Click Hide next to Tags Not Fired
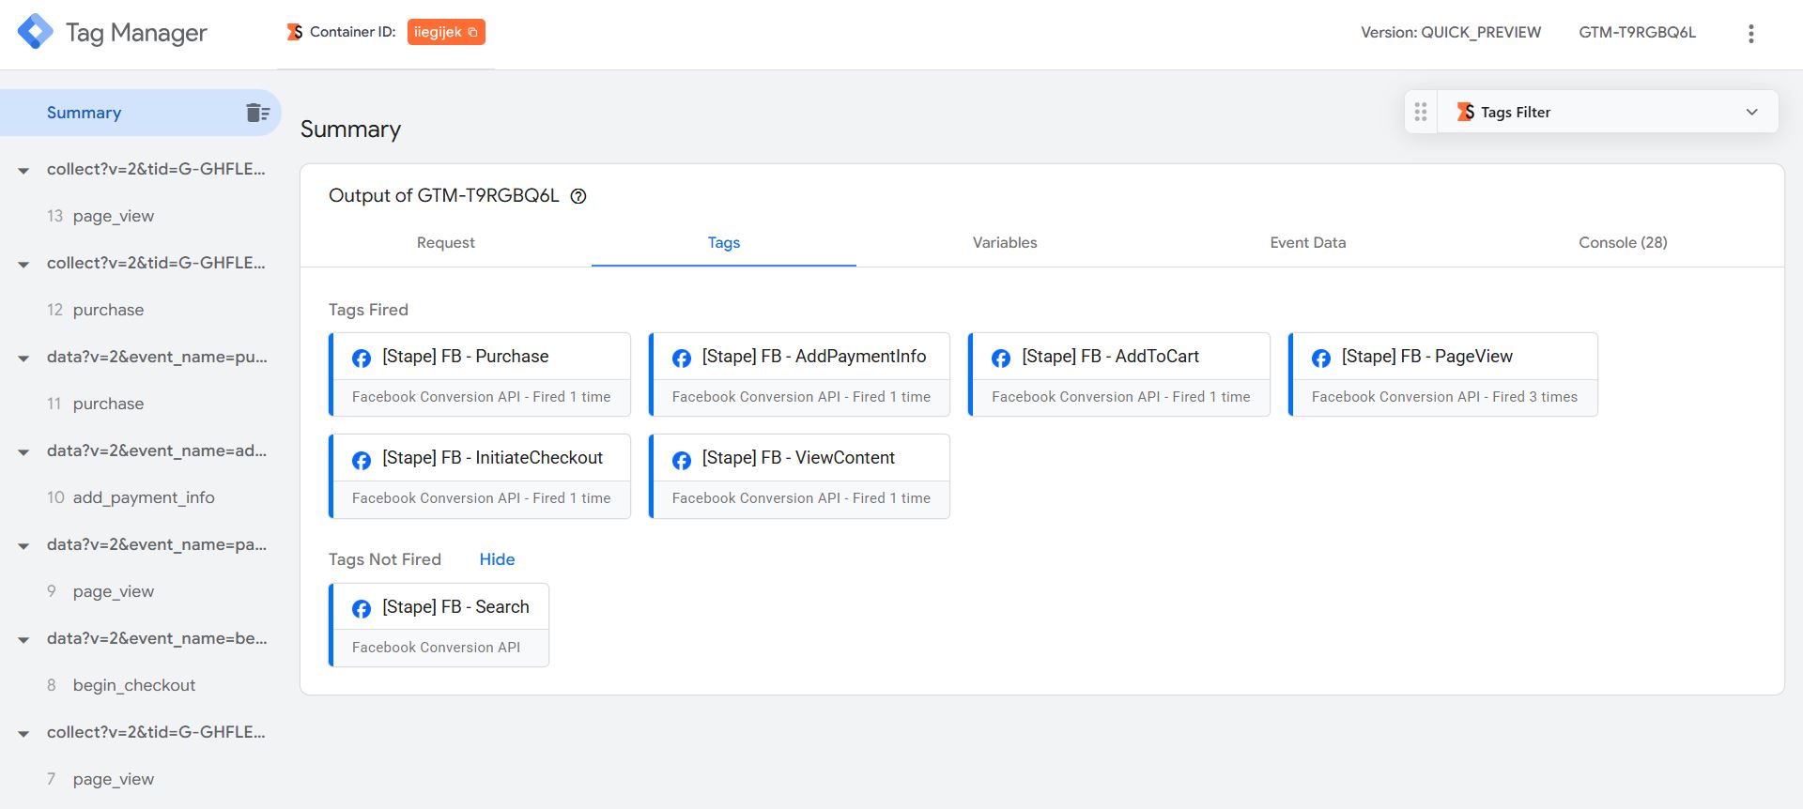 pyautogui.click(x=497, y=559)
